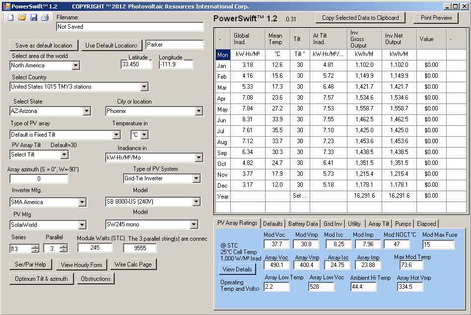Screen dimensions: 471x315
Task: Click the Ser/Par Help button
Action: pos(30,264)
